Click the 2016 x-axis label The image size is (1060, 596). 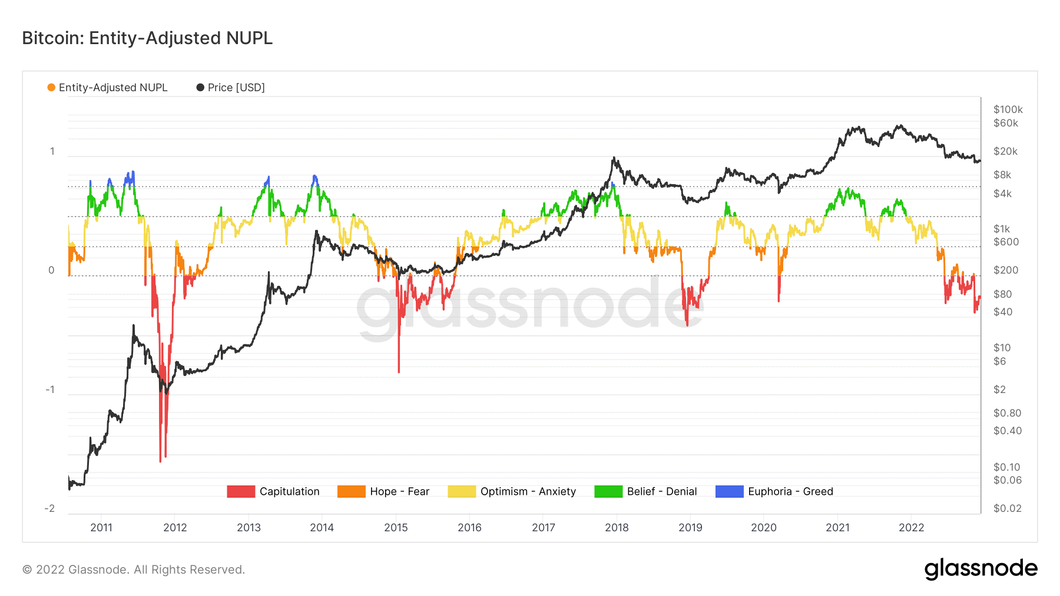coord(469,528)
